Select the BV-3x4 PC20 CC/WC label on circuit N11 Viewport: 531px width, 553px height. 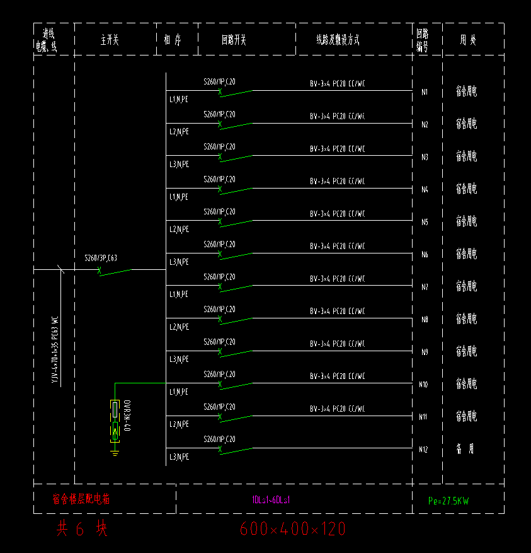[x=338, y=409]
